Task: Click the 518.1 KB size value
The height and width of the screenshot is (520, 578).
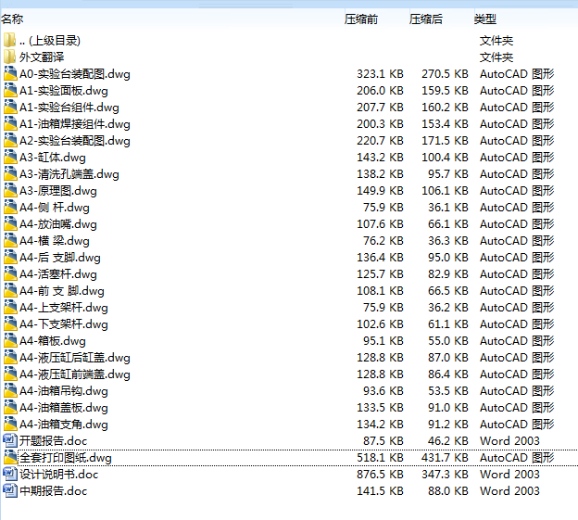Action: click(380, 457)
